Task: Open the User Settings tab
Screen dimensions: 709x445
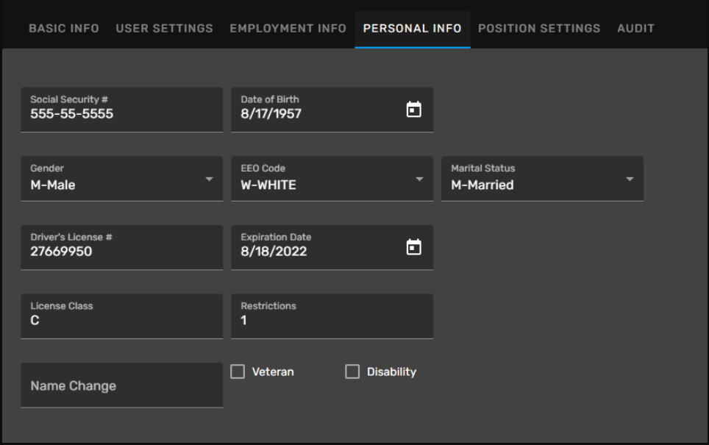Action: [x=164, y=29]
